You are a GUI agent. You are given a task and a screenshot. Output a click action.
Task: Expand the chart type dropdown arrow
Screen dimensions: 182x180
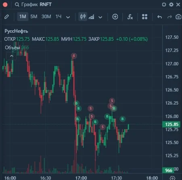100,17
